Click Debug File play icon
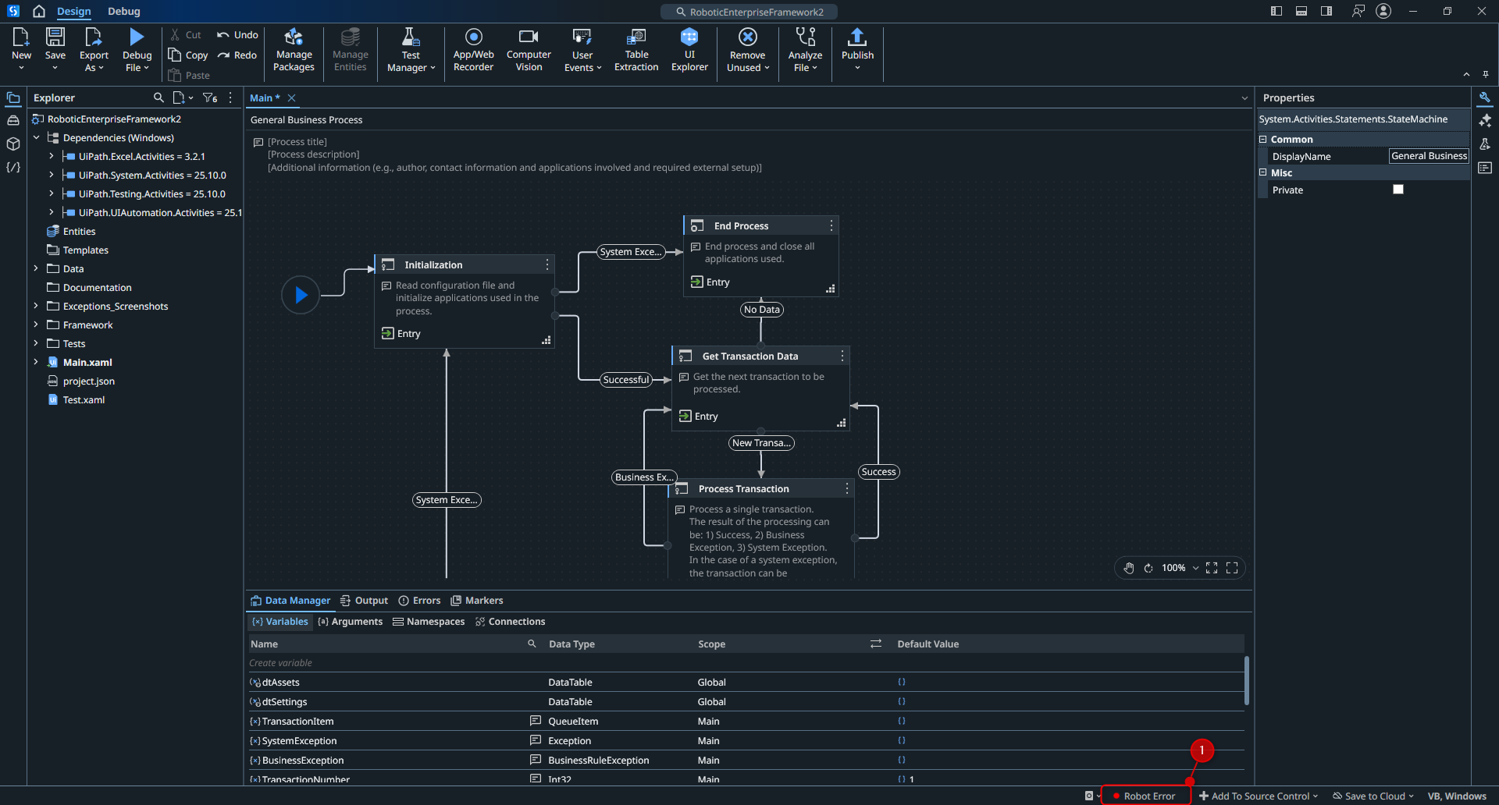The height and width of the screenshot is (805, 1499). pyautogui.click(x=137, y=37)
